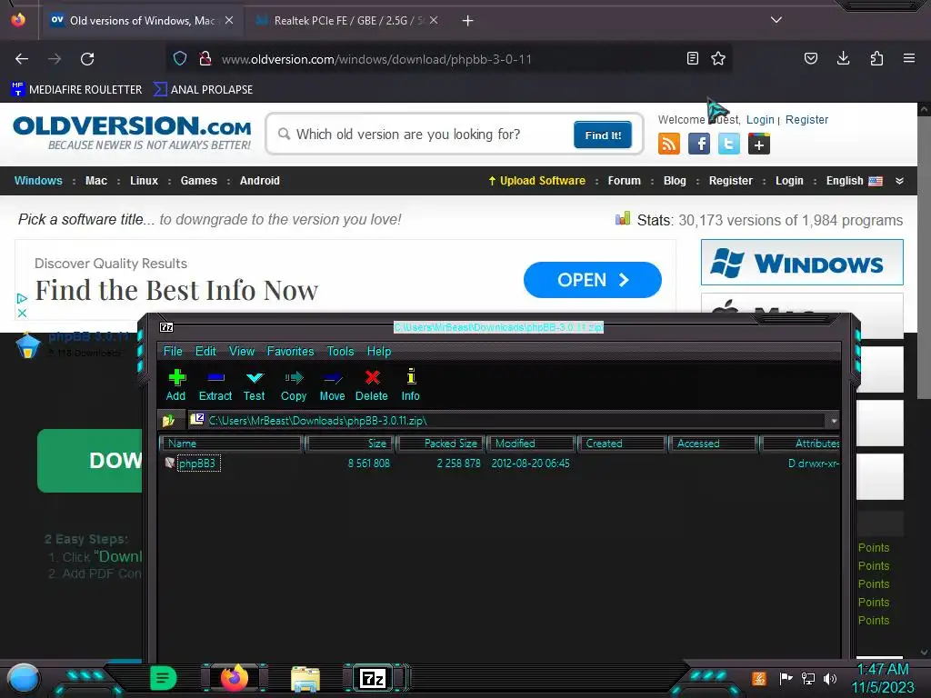Open the Firefox Extensions menu
Screen dimensions: 931x698
pyautogui.click(x=876, y=58)
